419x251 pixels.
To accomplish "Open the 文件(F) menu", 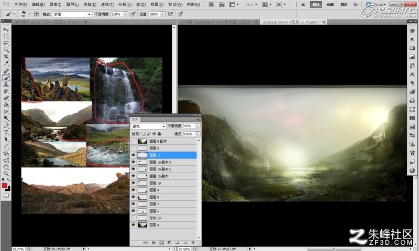I will click(x=20, y=5).
